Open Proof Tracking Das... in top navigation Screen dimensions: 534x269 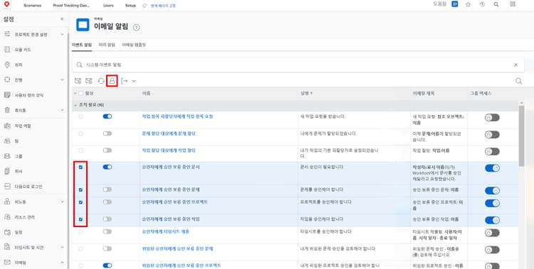click(71, 6)
